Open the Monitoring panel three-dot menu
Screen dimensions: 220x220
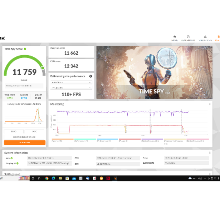(x=210, y=104)
